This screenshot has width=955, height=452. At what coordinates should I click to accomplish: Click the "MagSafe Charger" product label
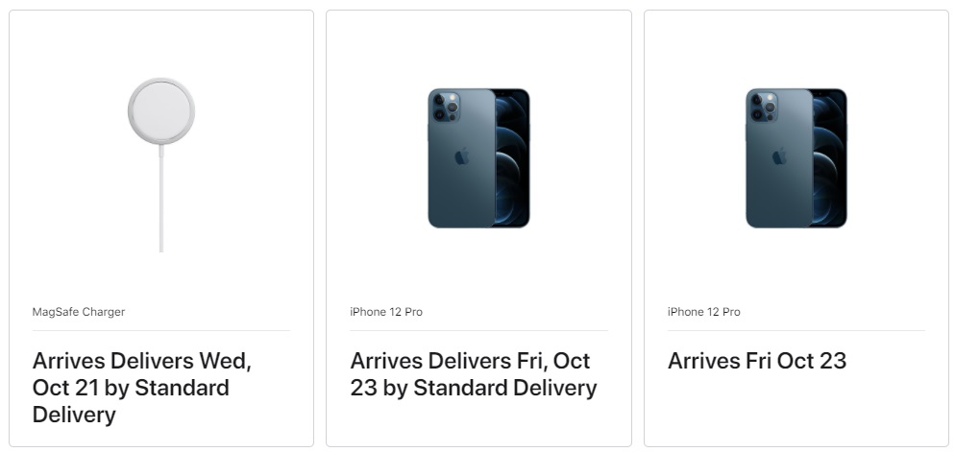[x=79, y=312]
